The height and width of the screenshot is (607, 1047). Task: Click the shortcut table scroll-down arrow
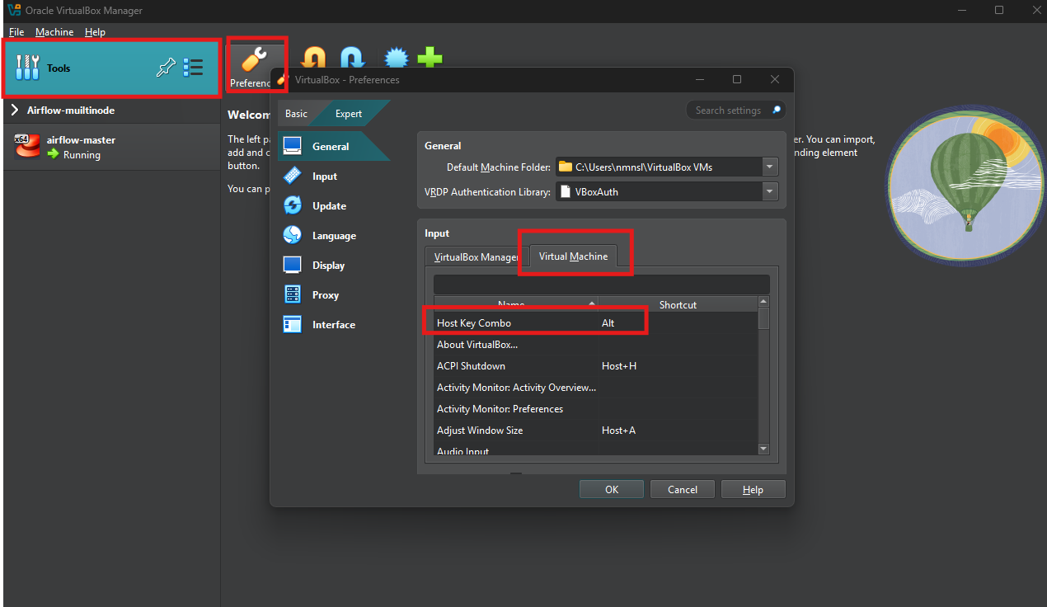tap(763, 449)
